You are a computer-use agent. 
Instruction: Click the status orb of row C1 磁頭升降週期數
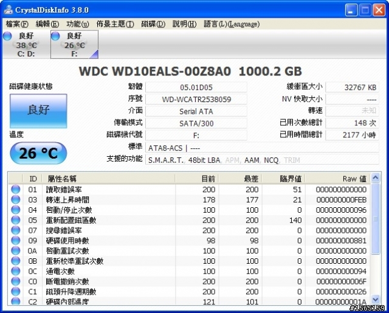pos(16,292)
